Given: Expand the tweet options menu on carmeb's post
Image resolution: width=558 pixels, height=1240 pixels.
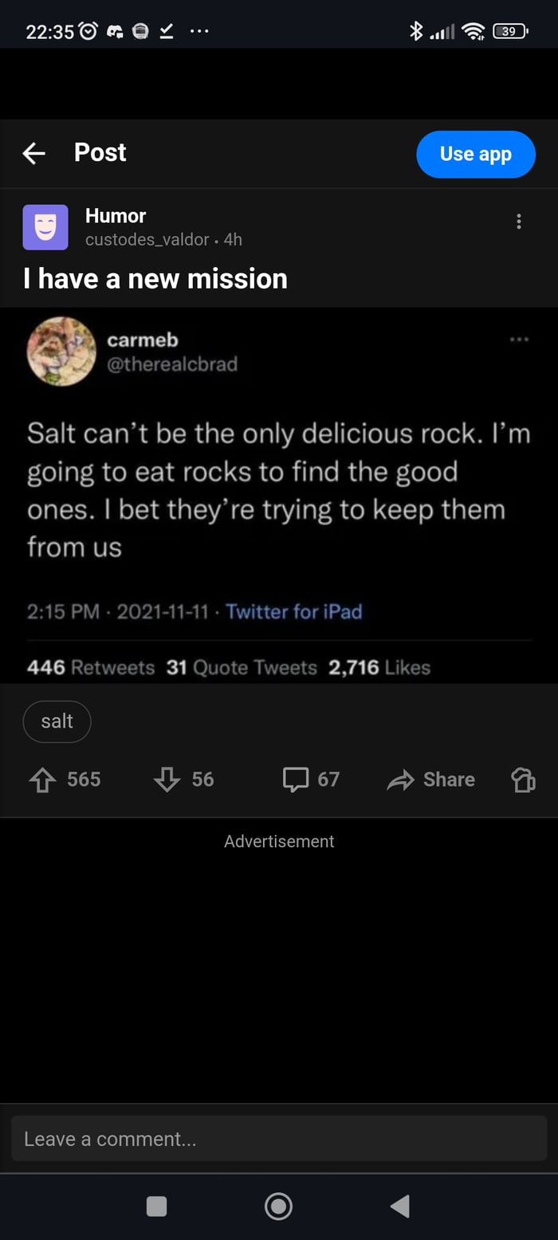Looking at the screenshot, I should (x=519, y=339).
